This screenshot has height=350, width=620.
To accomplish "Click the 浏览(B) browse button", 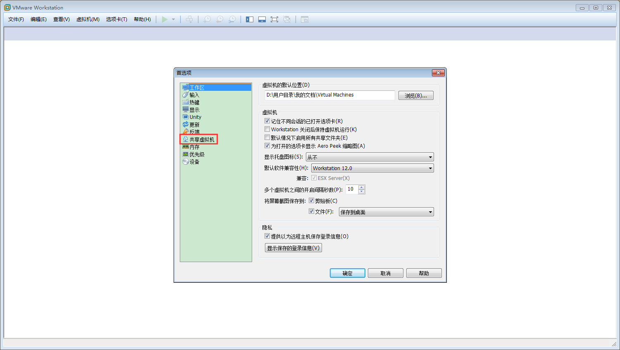I will 416,95.
